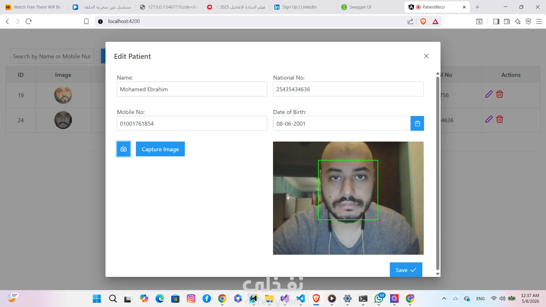Image resolution: width=546 pixels, height=307 pixels.
Task: Open Facebook from the taskbar
Action: click(x=207, y=298)
